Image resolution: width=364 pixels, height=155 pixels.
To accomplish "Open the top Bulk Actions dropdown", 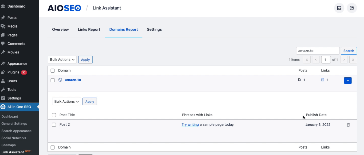I will (x=62, y=60).
